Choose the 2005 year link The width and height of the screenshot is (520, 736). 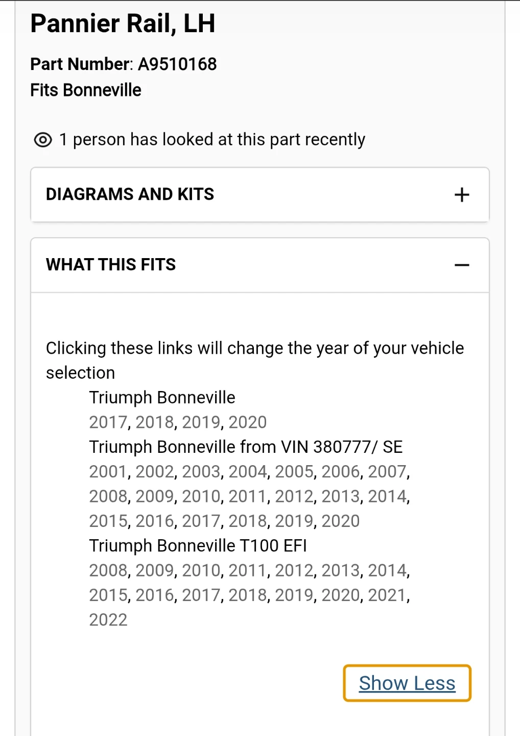coord(294,471)
